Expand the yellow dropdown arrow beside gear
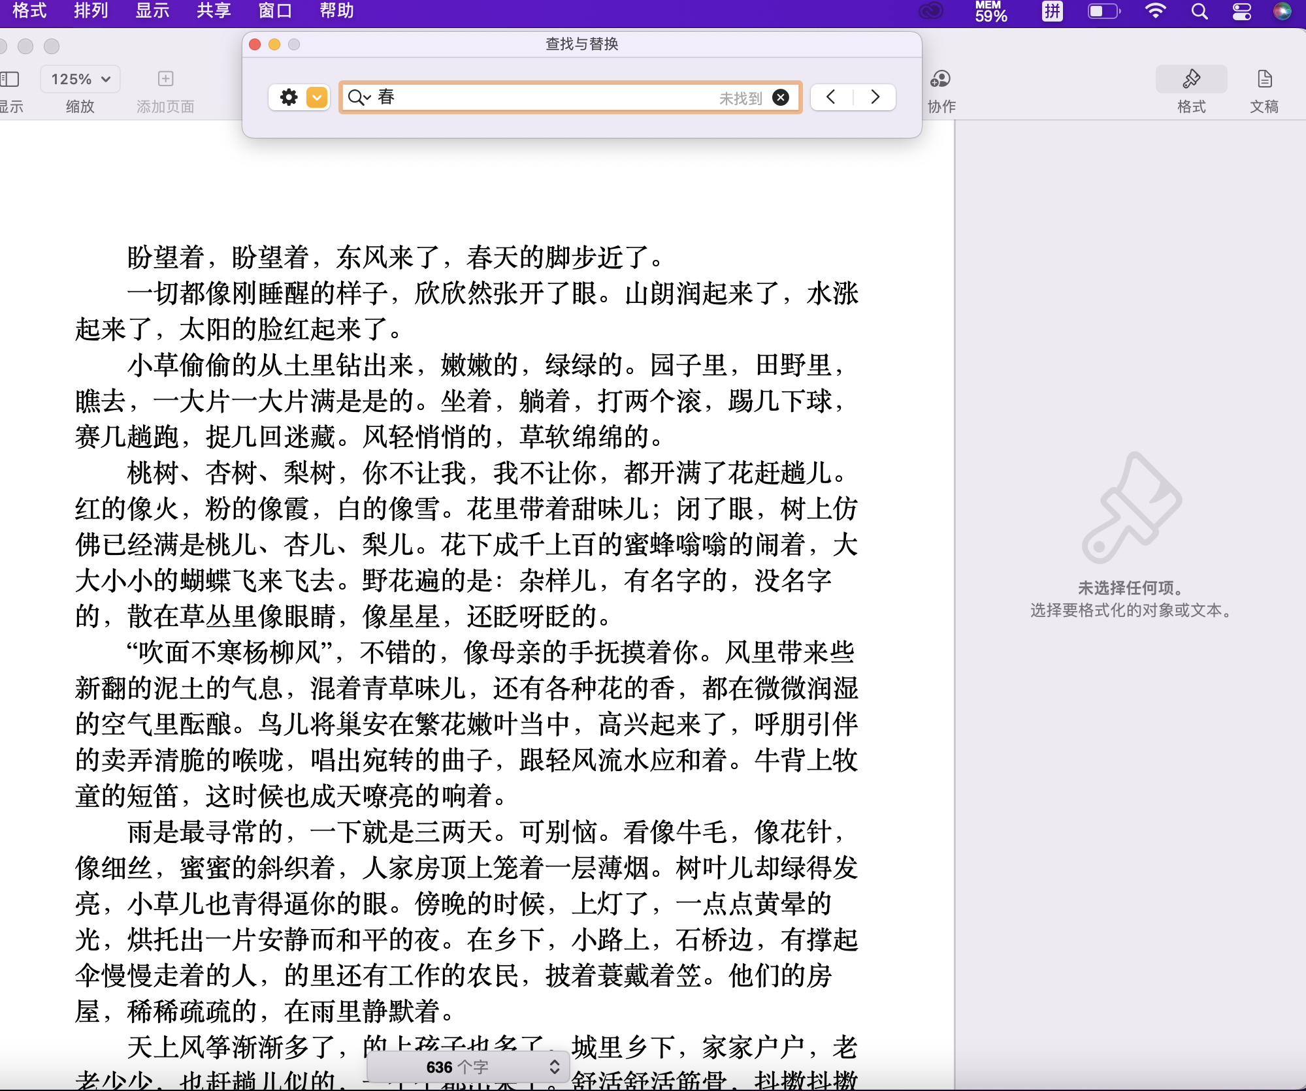The width and height of the screenshot is (1306, 1091). [x=317, y=98]
